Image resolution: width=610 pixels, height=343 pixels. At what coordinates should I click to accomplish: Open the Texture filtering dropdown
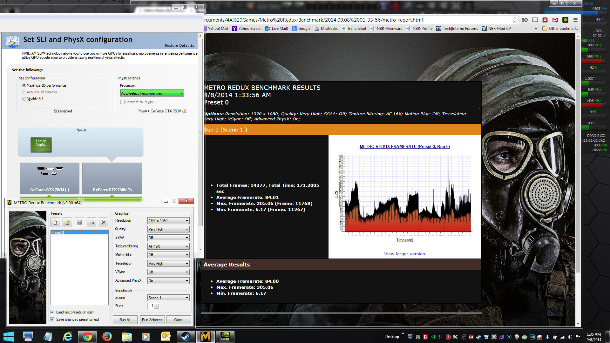click(168, 246)
